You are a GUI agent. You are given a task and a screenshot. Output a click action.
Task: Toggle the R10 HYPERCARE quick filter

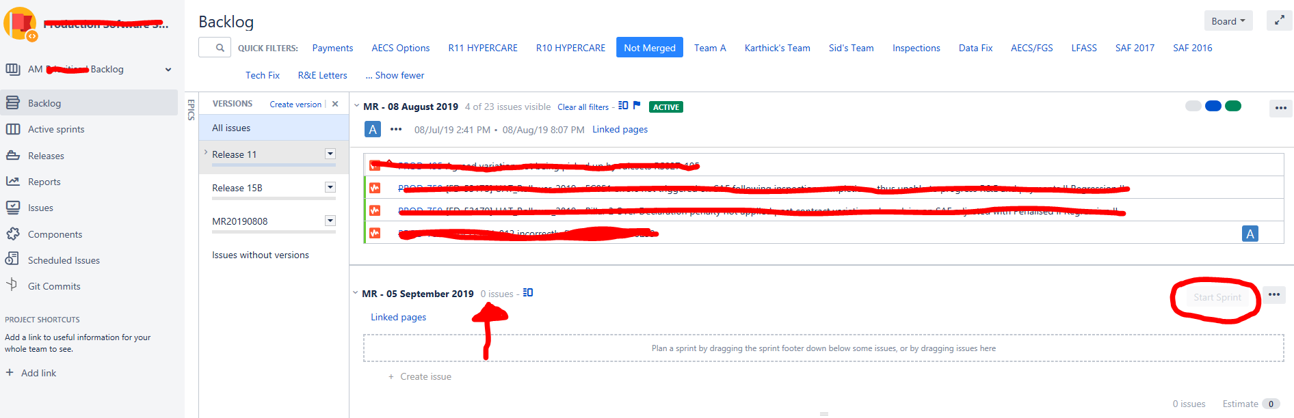pyautogui.click(x=570, y=48)
